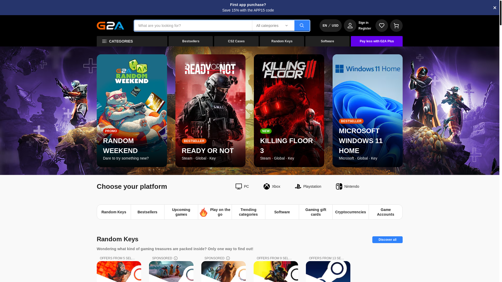502x282 pixels.
Task: Open the CS2 Cases nav tab
Action: pyautogui.click(x=236, y=41)
